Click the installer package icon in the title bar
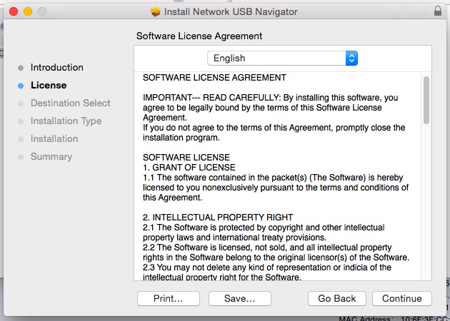The height and width of the screenshot is (321, 450). (155, 11)
